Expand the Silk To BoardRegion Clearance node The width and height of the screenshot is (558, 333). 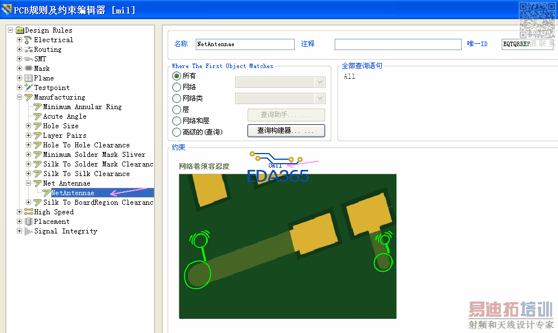(29, 202)
